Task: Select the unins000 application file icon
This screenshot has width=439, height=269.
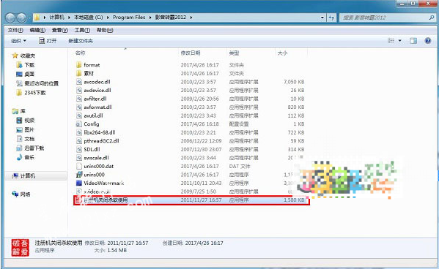Action: pos(79,175)
